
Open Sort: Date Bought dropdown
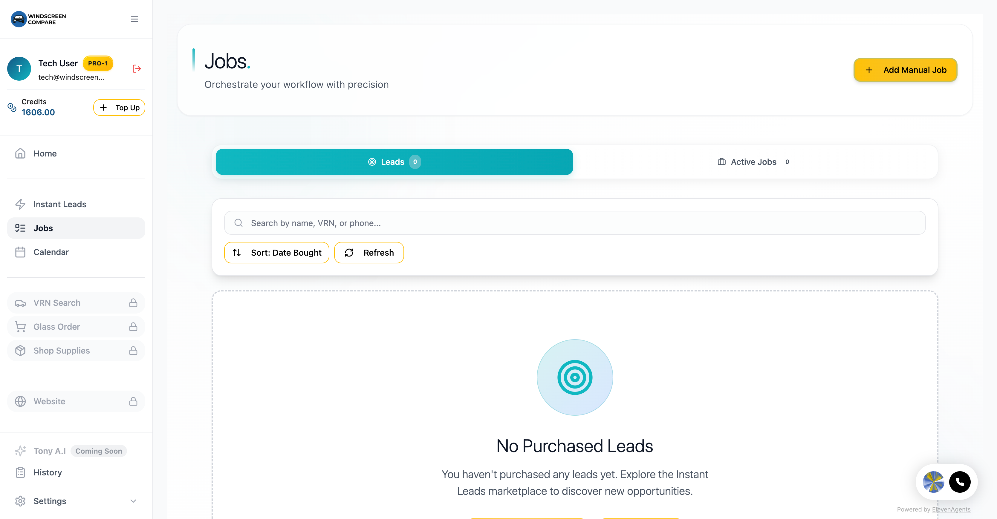click(x=276, y=253)
